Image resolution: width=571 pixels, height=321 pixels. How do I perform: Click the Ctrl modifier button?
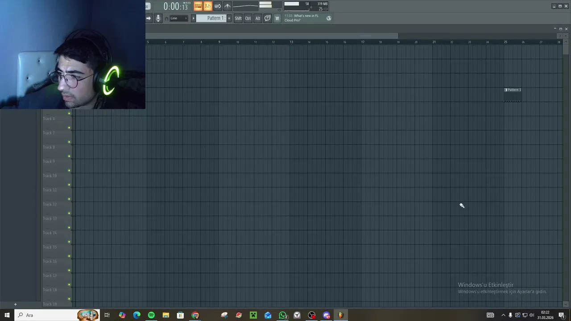point(248,18)
